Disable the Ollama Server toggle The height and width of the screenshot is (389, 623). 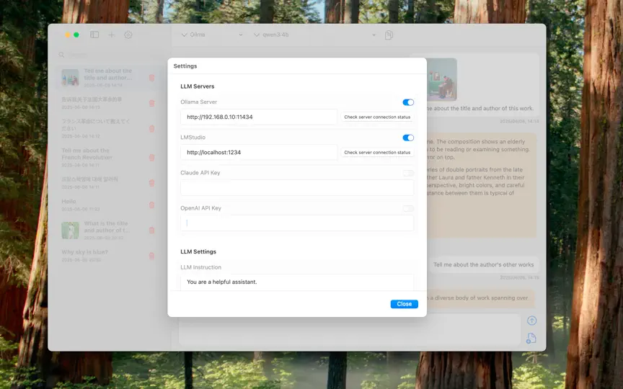point(408,102)
